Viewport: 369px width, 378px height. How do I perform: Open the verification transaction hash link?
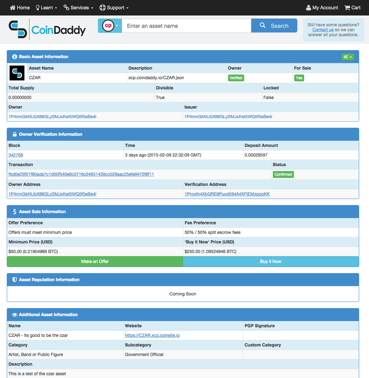[81, 174]
